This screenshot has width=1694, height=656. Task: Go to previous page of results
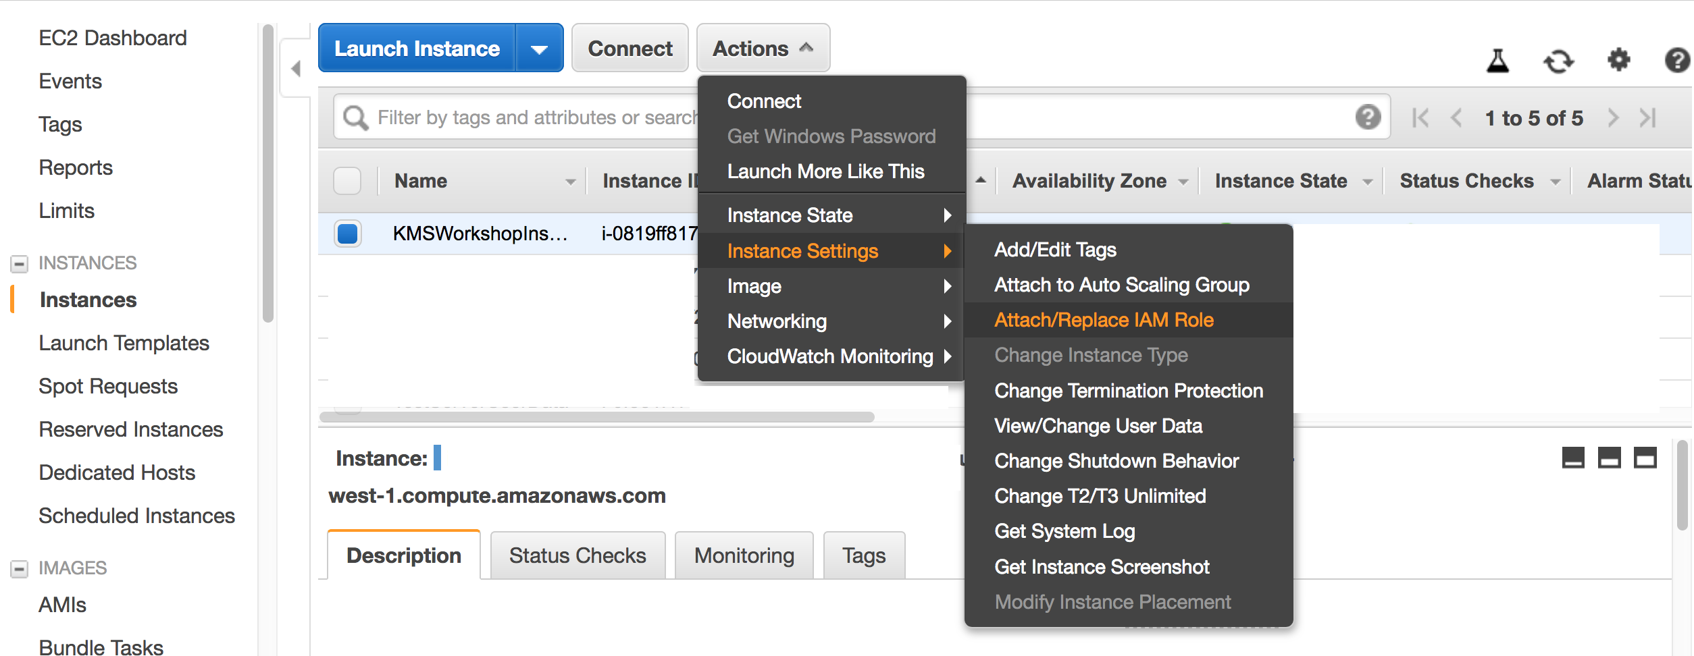1456,118
